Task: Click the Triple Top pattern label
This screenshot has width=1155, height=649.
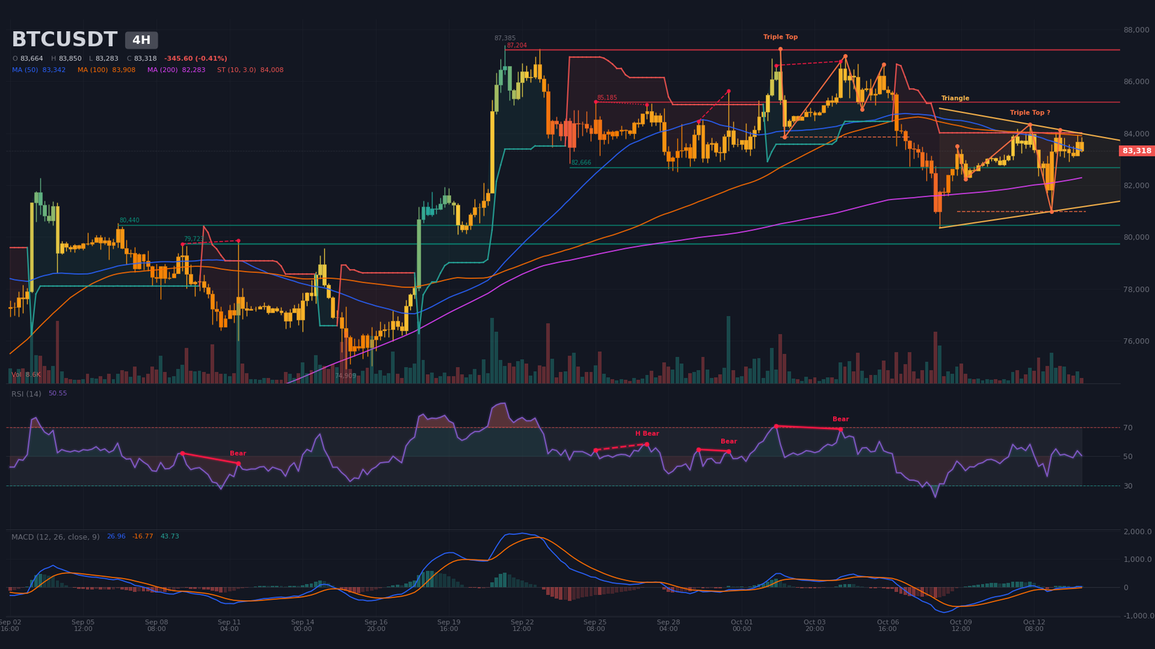Action: pyautogui.click(x=780, y=37)
